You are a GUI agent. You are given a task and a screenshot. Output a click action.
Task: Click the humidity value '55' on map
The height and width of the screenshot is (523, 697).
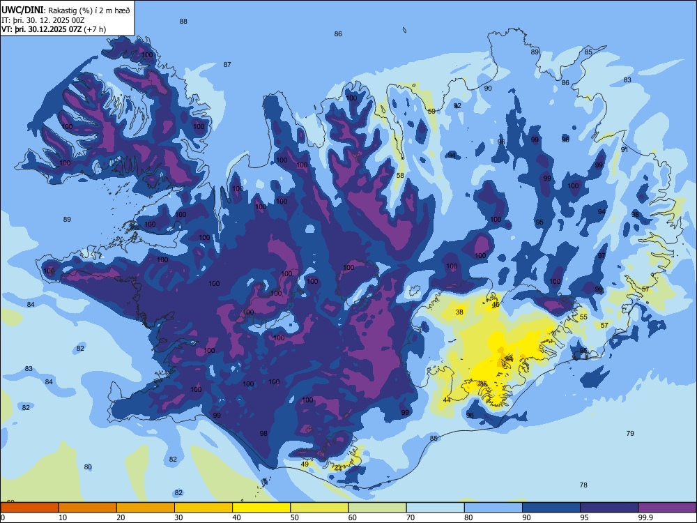(583, 317)
